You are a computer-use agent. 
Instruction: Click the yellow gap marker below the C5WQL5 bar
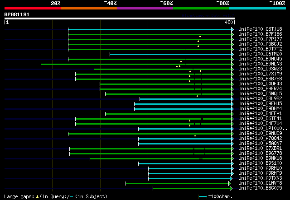pos(198,96)
